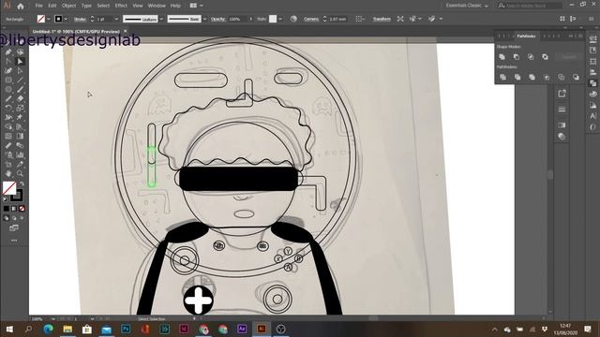
Task: Select the Rectangle tool in the toolbar
Action: point(8,81)
